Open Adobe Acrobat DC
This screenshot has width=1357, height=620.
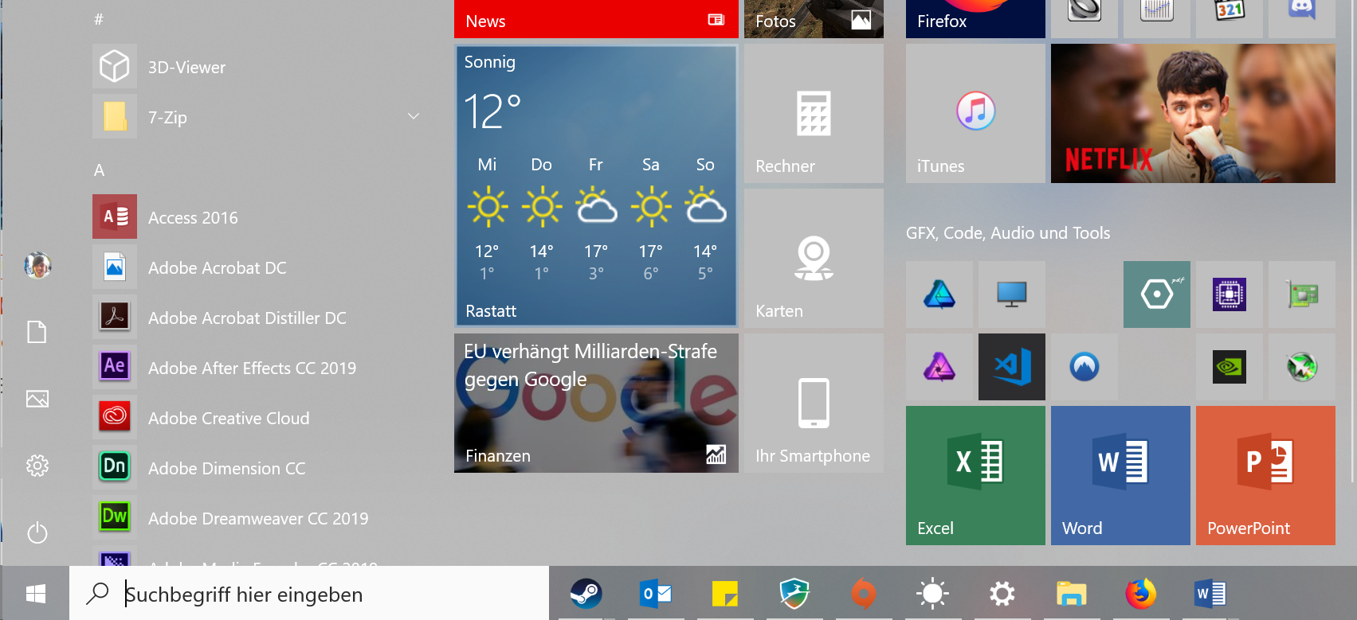(255, 267)
